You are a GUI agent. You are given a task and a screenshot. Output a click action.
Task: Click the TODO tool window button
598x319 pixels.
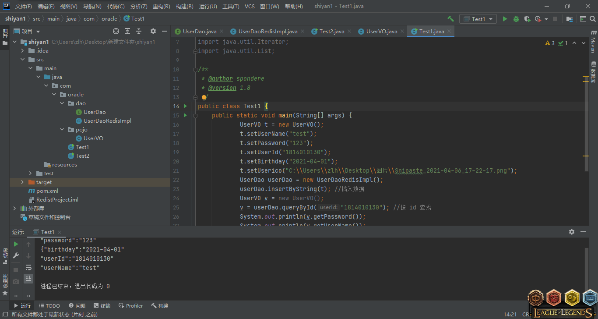49,306
